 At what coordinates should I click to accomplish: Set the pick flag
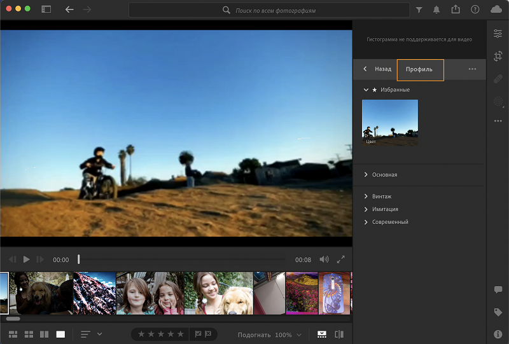coord(198,334)
